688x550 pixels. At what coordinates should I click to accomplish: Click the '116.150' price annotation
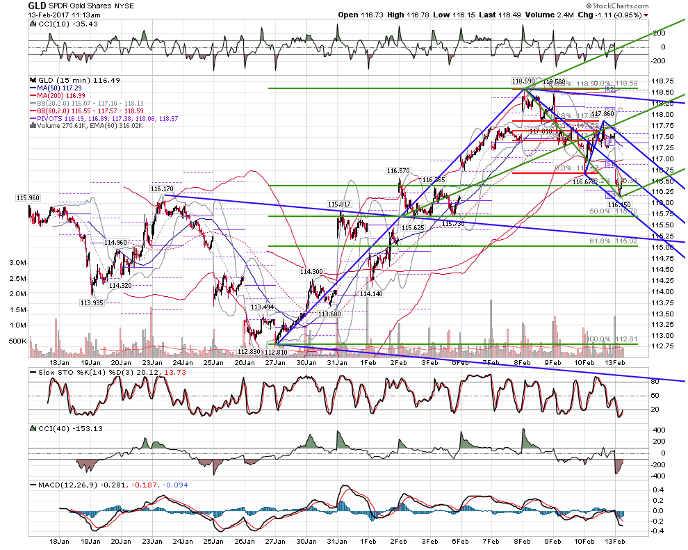tap(619, 205)
